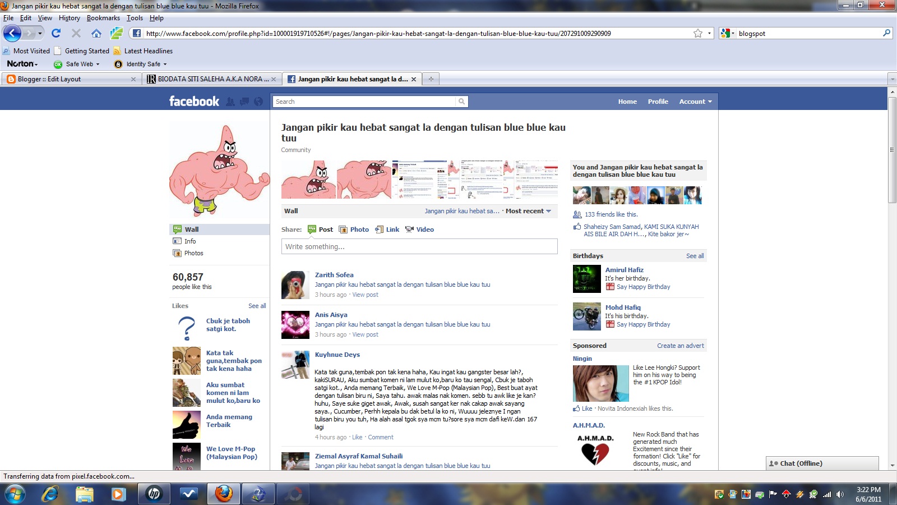Click the Firefox back arrow button
The image size is (897, 505).
point(12,33)
